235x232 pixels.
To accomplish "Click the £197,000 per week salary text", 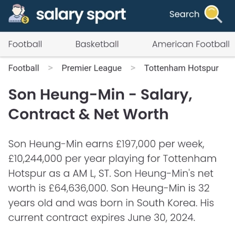I will click(x=160, y=144).
